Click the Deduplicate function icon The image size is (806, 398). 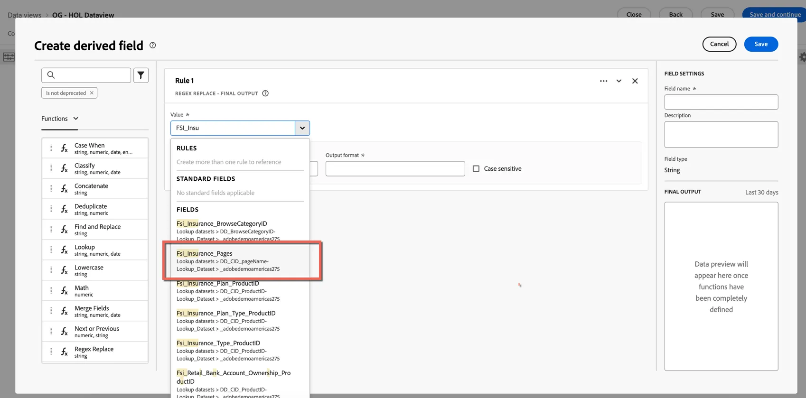[x=64, y=210]
